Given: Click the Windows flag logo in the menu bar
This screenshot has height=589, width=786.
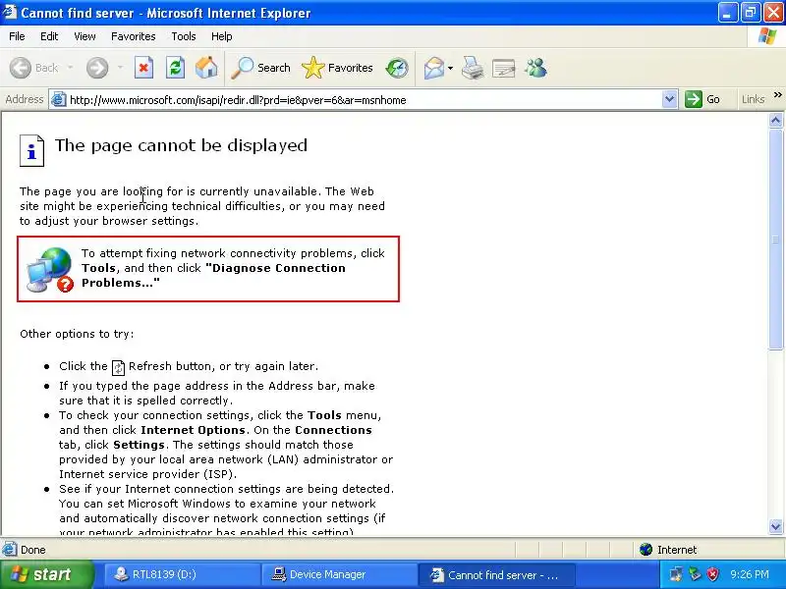Looking at the screenshot, I should point(767,36).
